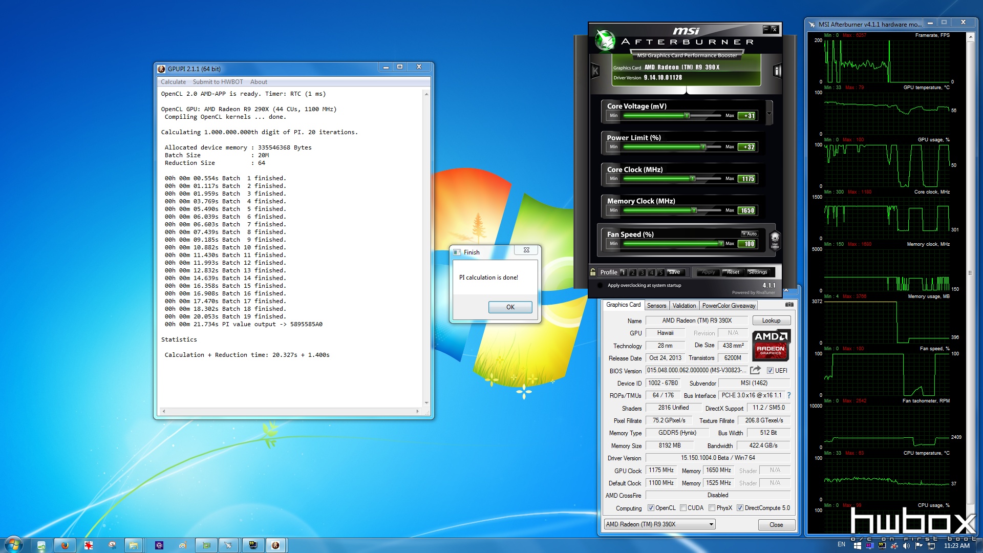Click the Settings icon in Afterburner toolbar
983x553 pixels.
tap(757, 272)
